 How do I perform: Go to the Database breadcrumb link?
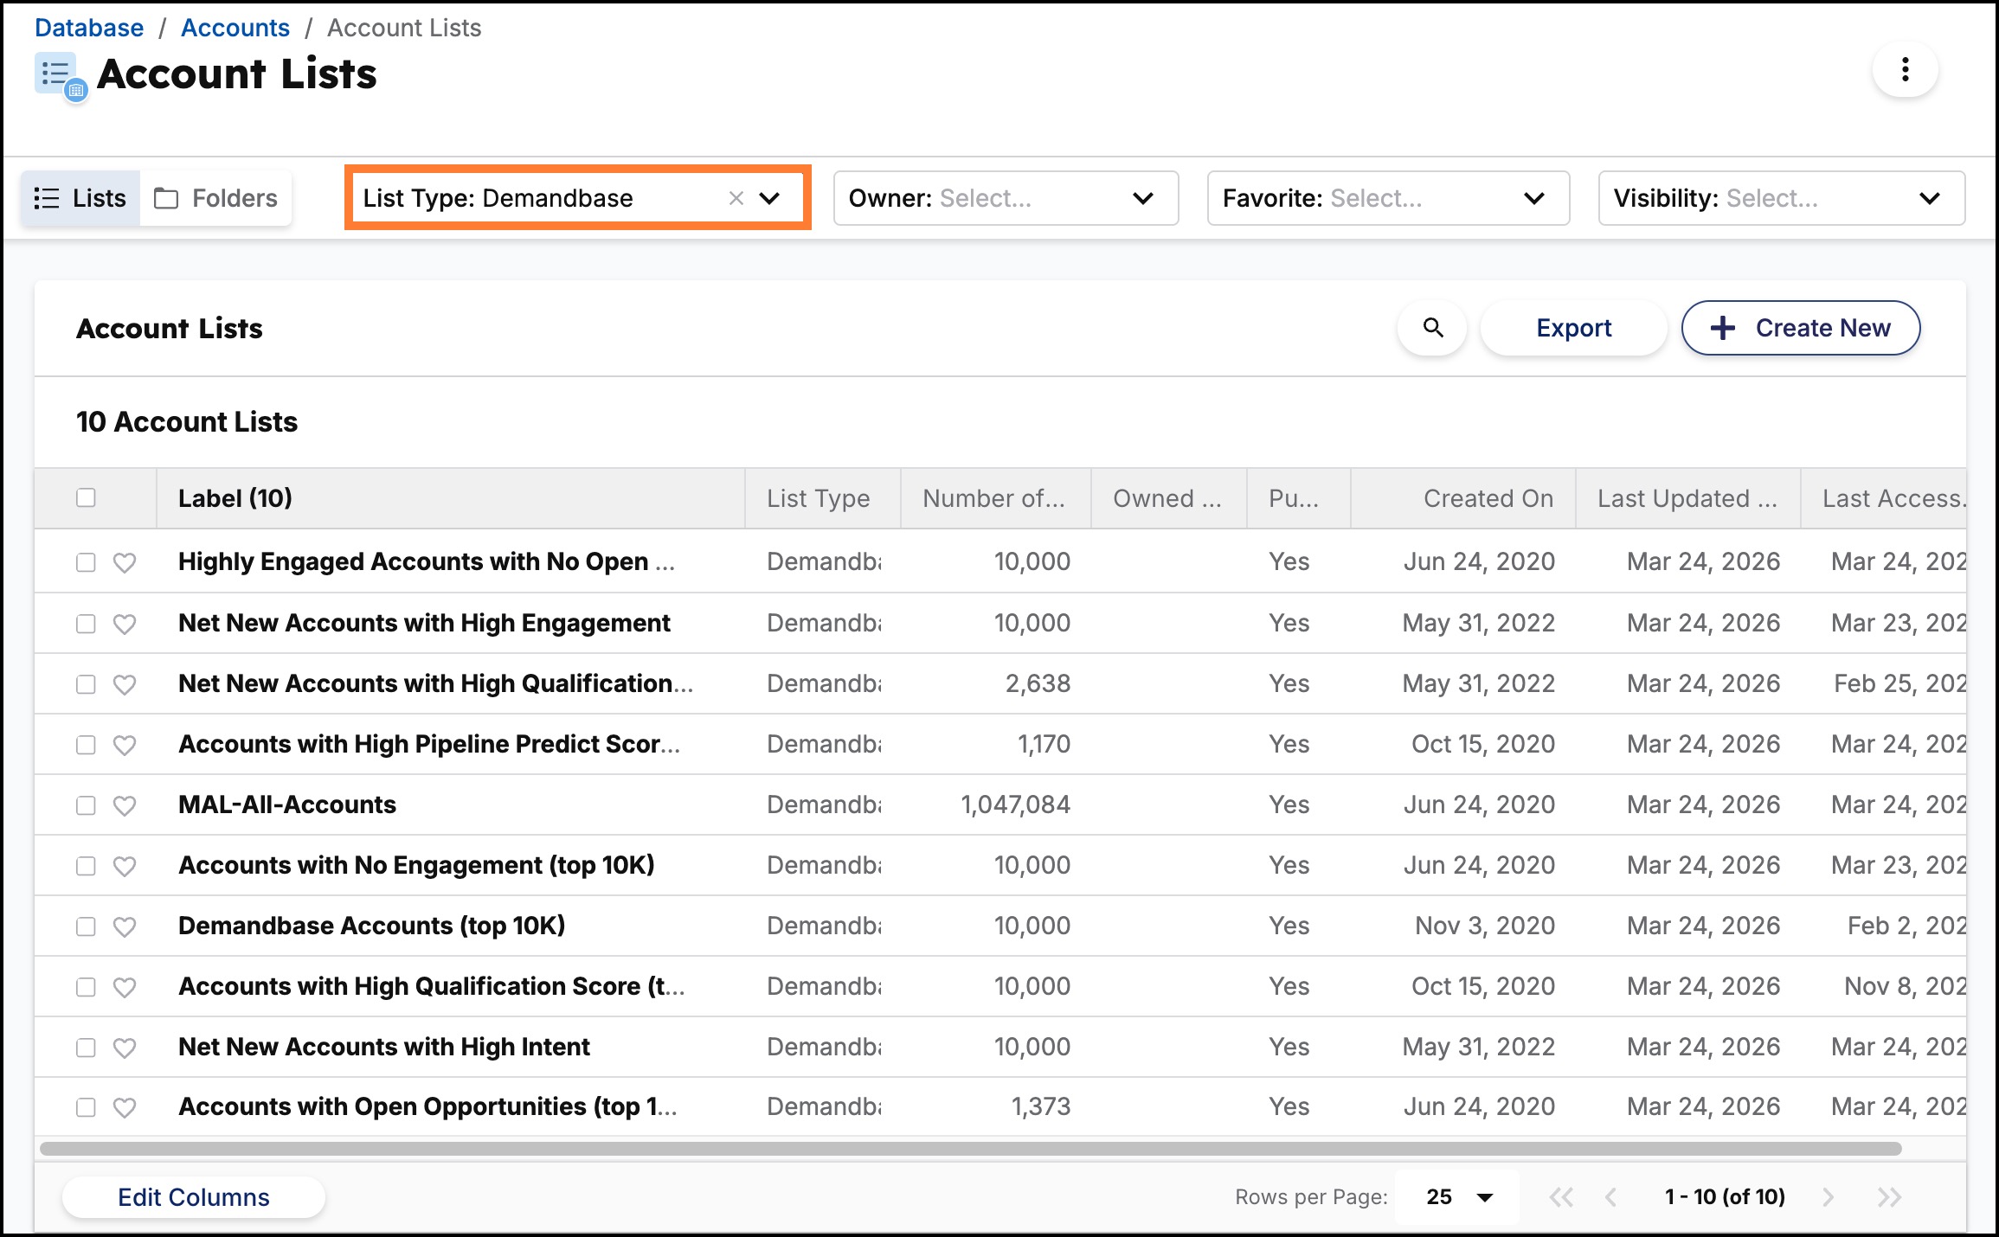coord(89,28)
